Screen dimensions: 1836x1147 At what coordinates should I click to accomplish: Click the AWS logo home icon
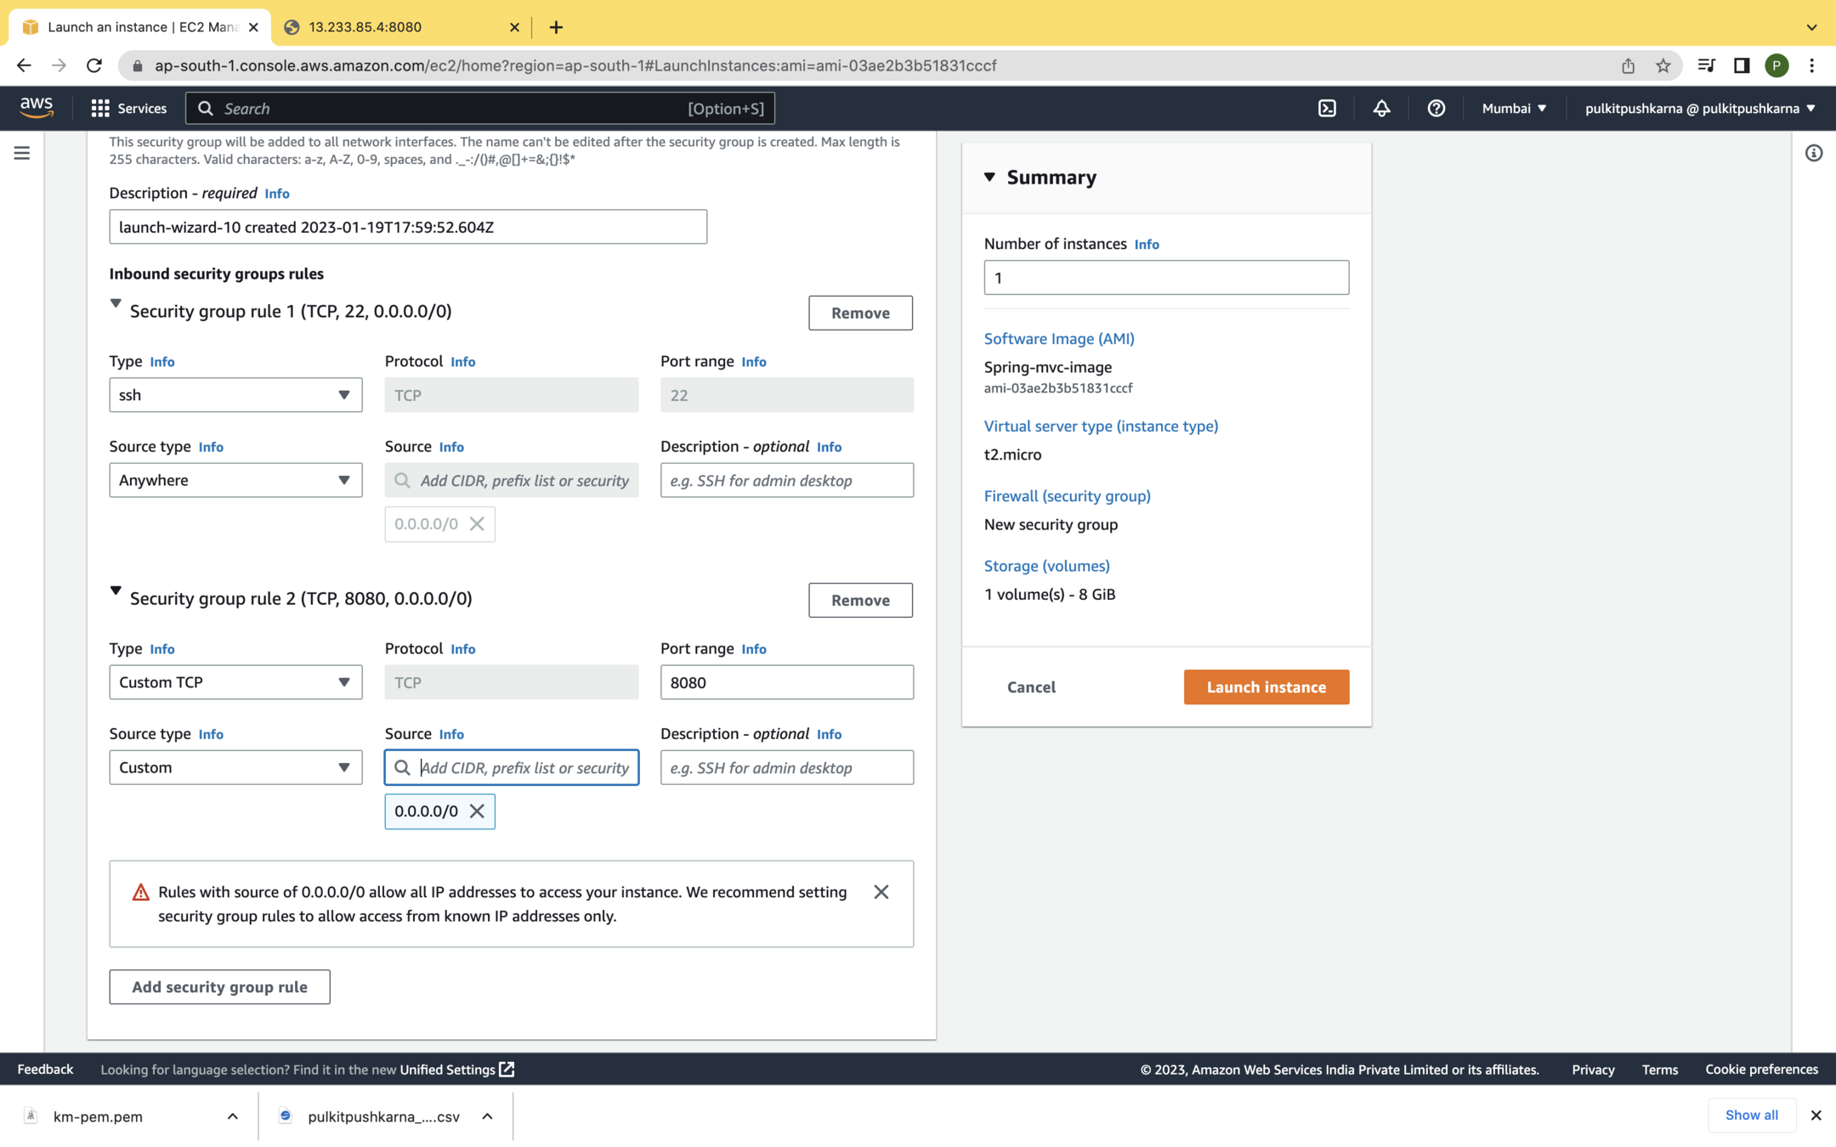tap(37, 107)
